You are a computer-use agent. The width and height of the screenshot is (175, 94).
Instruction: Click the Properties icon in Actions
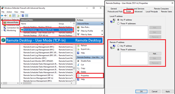(78, 75)
